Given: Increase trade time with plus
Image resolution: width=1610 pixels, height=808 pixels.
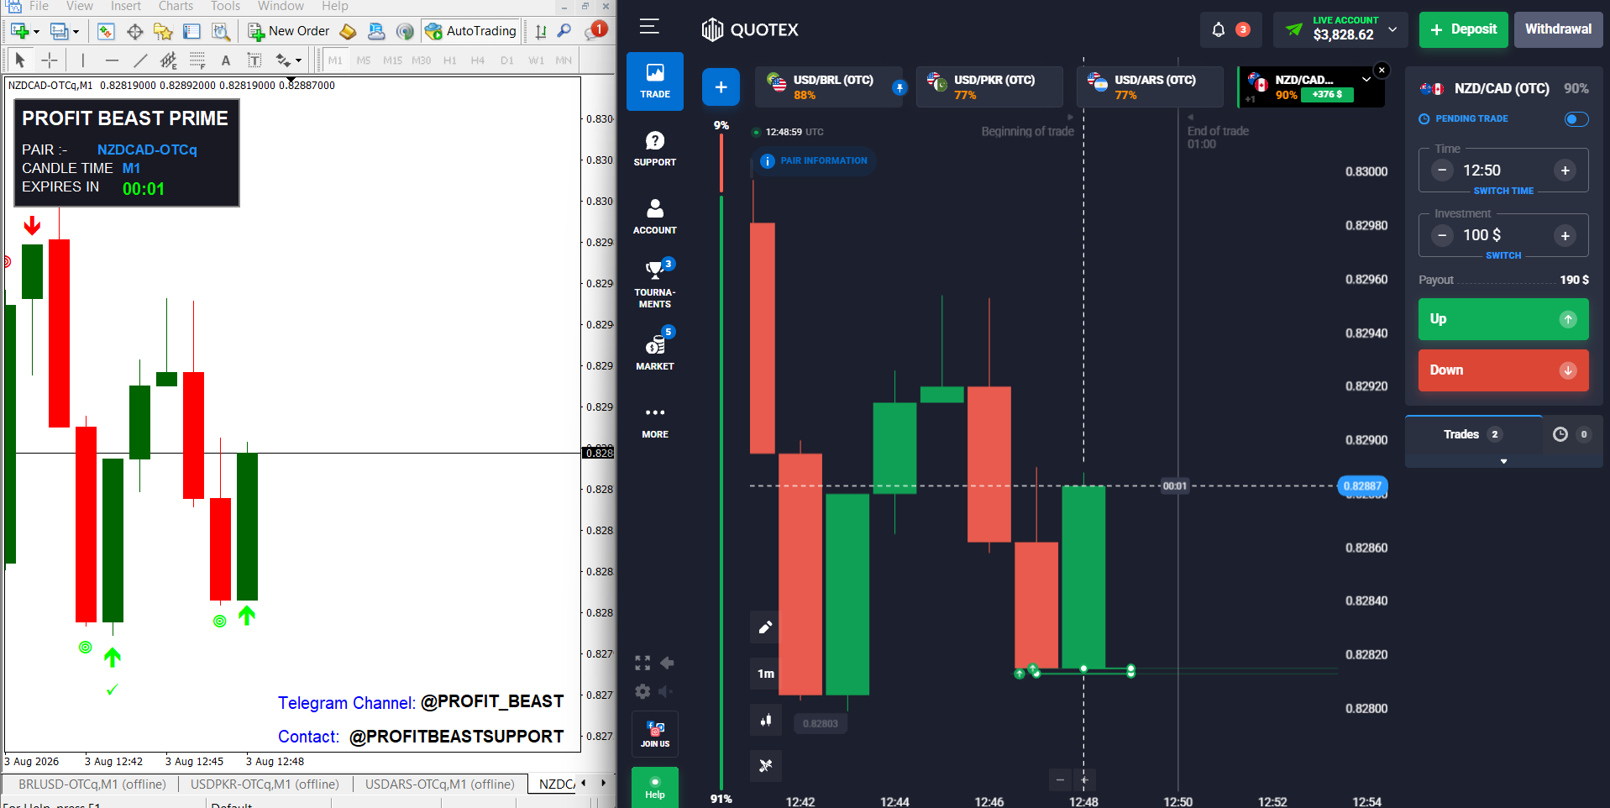Looking at the screenshot, I should (x=1565, y=171).
